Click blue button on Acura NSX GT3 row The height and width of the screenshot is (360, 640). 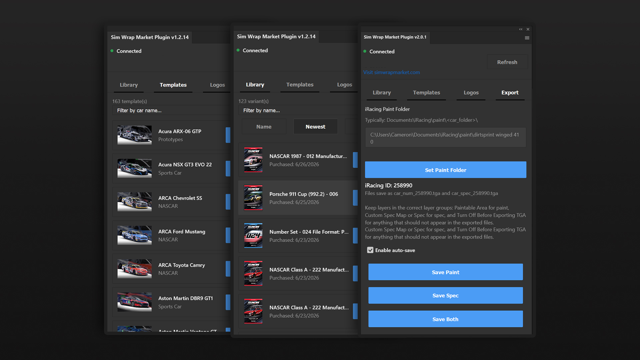pyautogui.click(x=228, y=168)
